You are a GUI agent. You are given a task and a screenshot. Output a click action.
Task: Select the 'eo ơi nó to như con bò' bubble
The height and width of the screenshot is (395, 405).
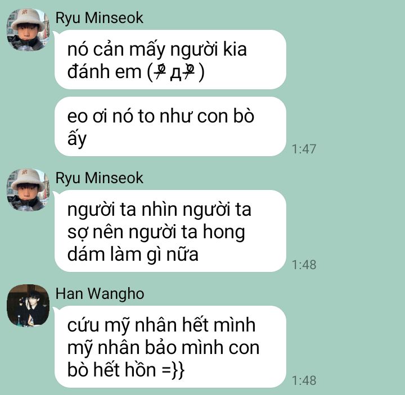170,126
